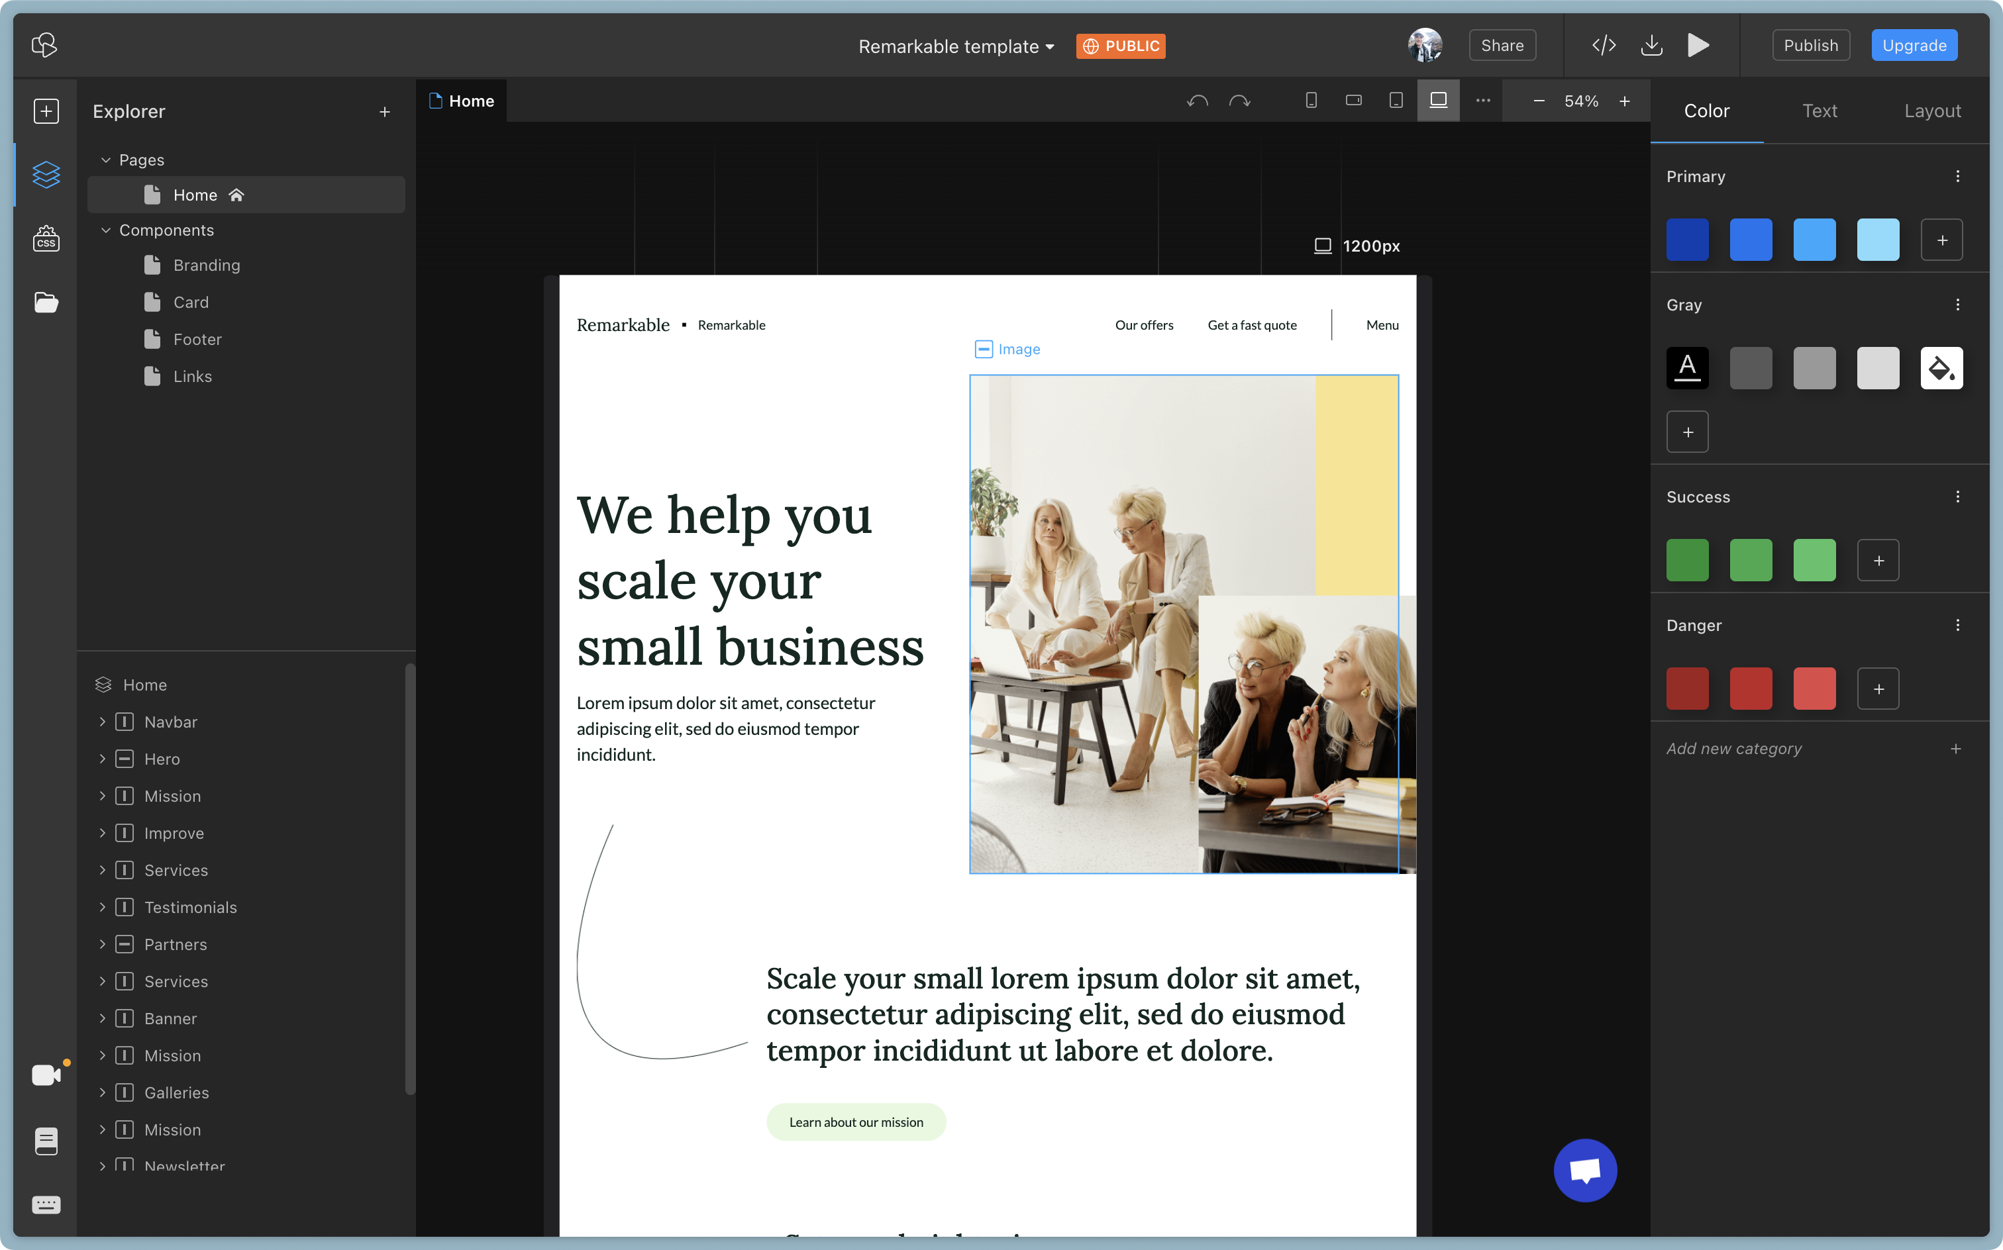Add a new item with the Explorer plus icon

[x=385, y=112]
